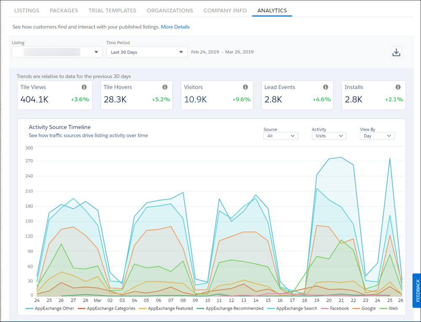Click the Mar 26, 2019 end date
This screenshot has height=322, width=421.
click(x=239, y=52)
